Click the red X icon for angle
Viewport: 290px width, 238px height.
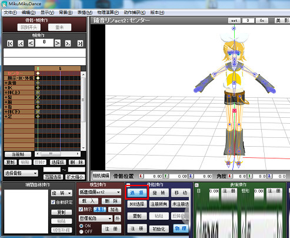(x=229, y=176)
